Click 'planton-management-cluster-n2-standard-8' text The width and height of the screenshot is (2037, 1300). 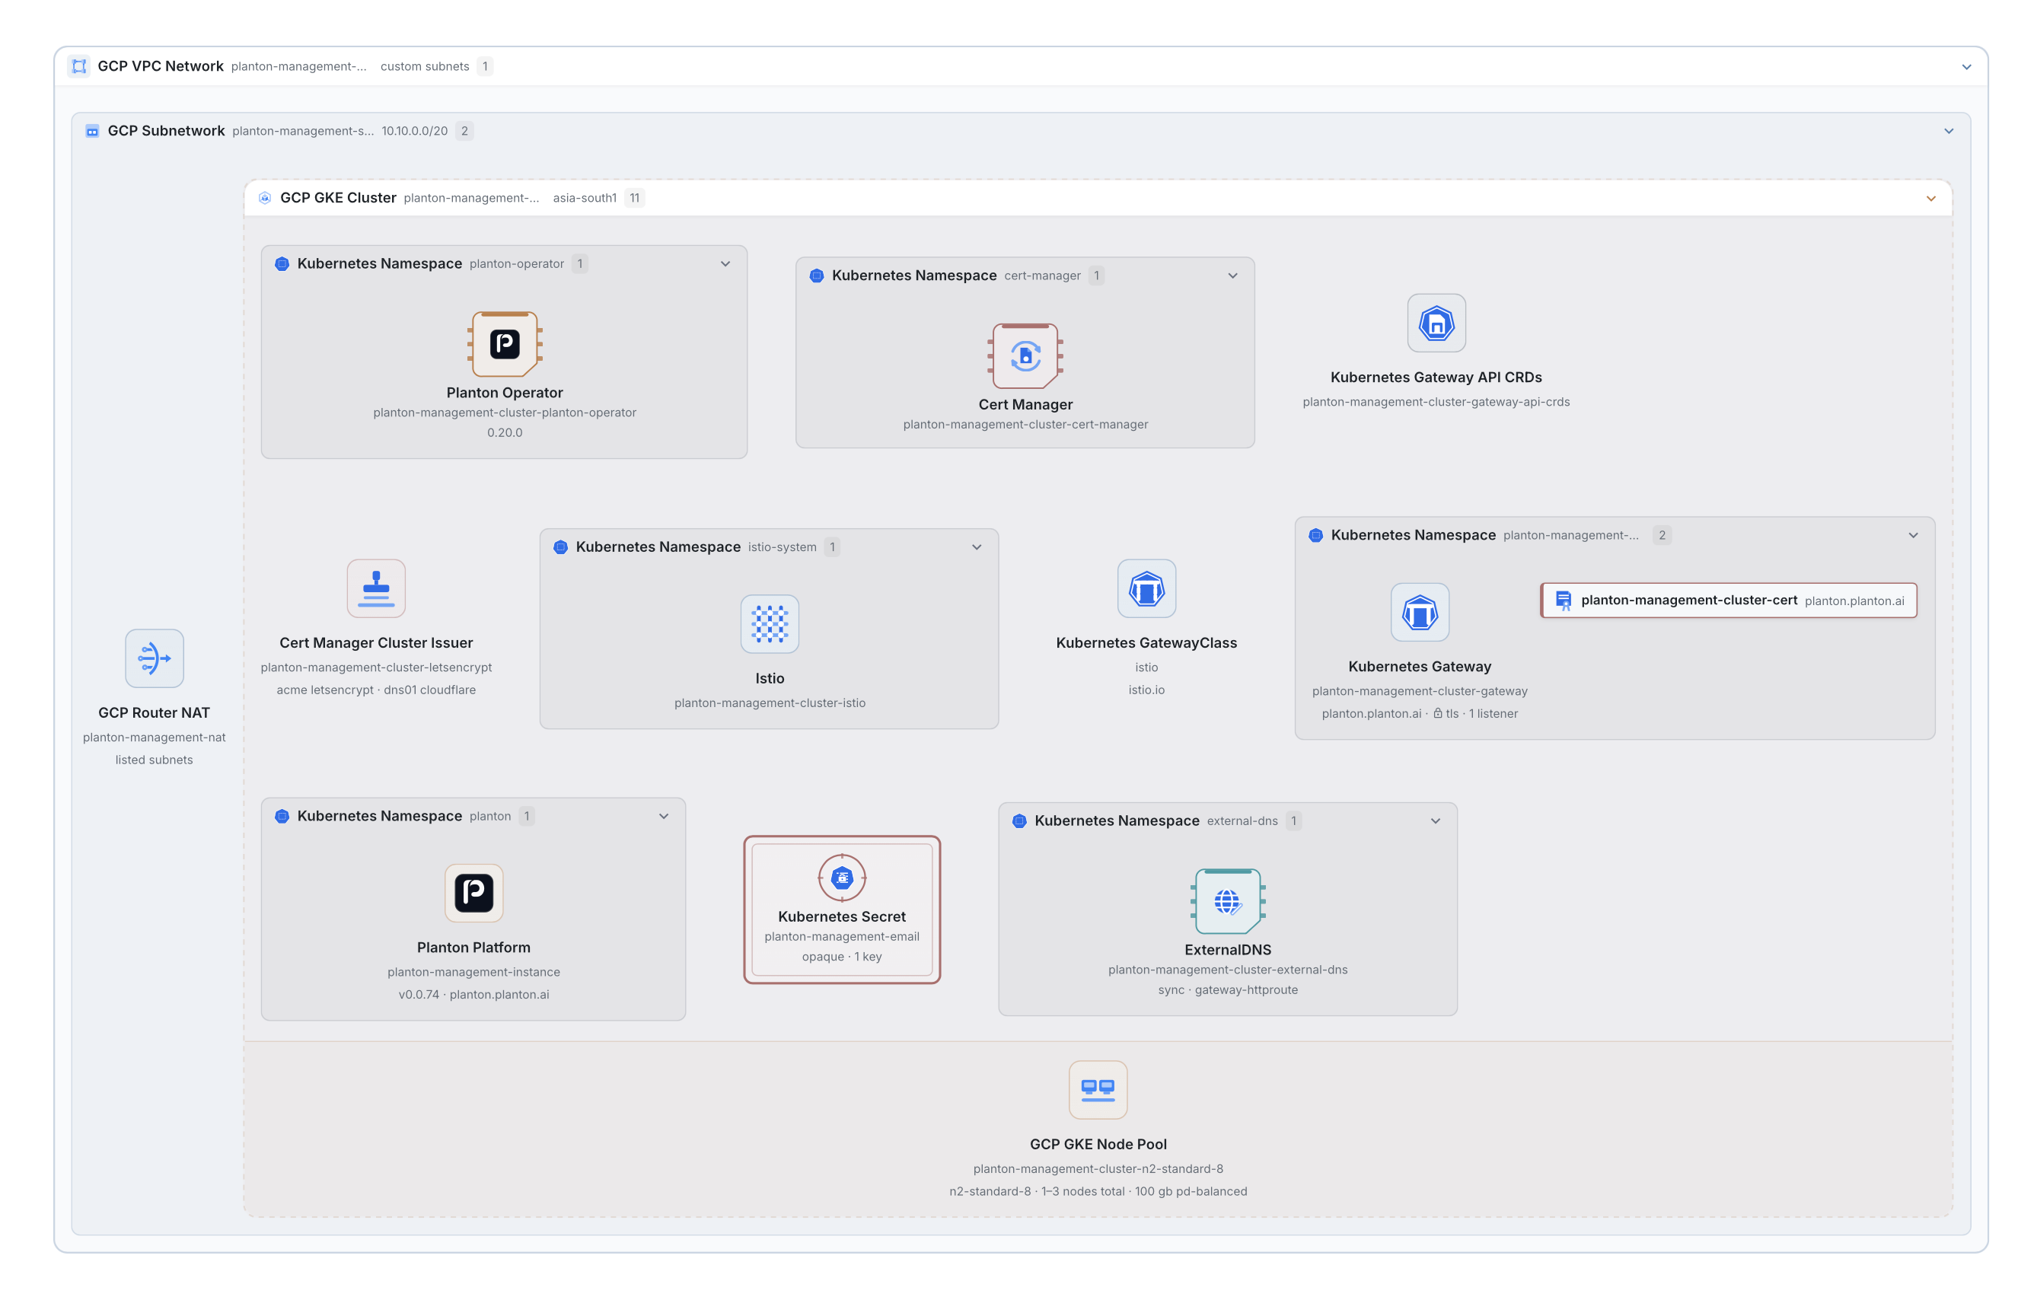1098,1169
